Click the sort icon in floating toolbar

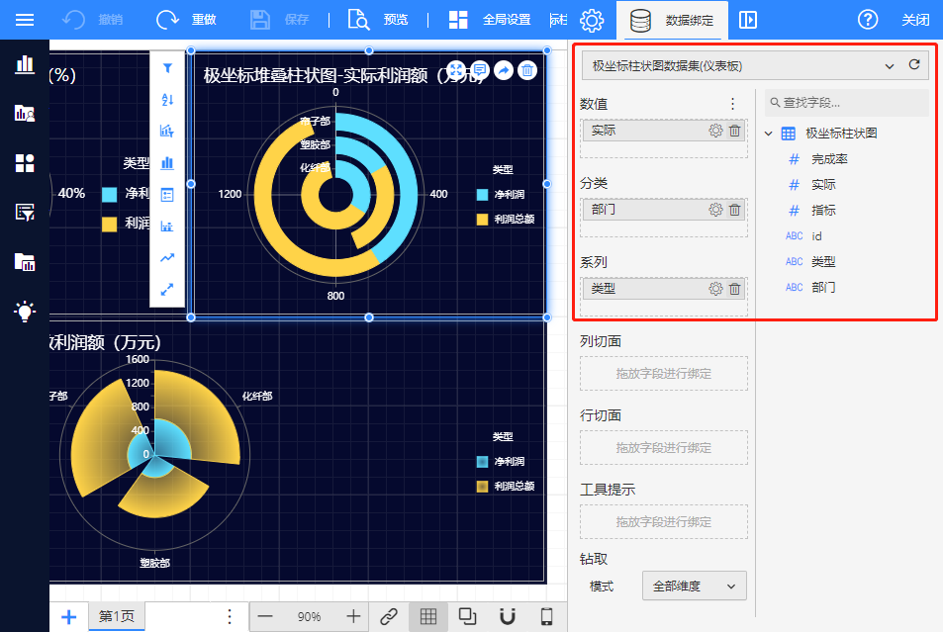[x=167, y=100]
